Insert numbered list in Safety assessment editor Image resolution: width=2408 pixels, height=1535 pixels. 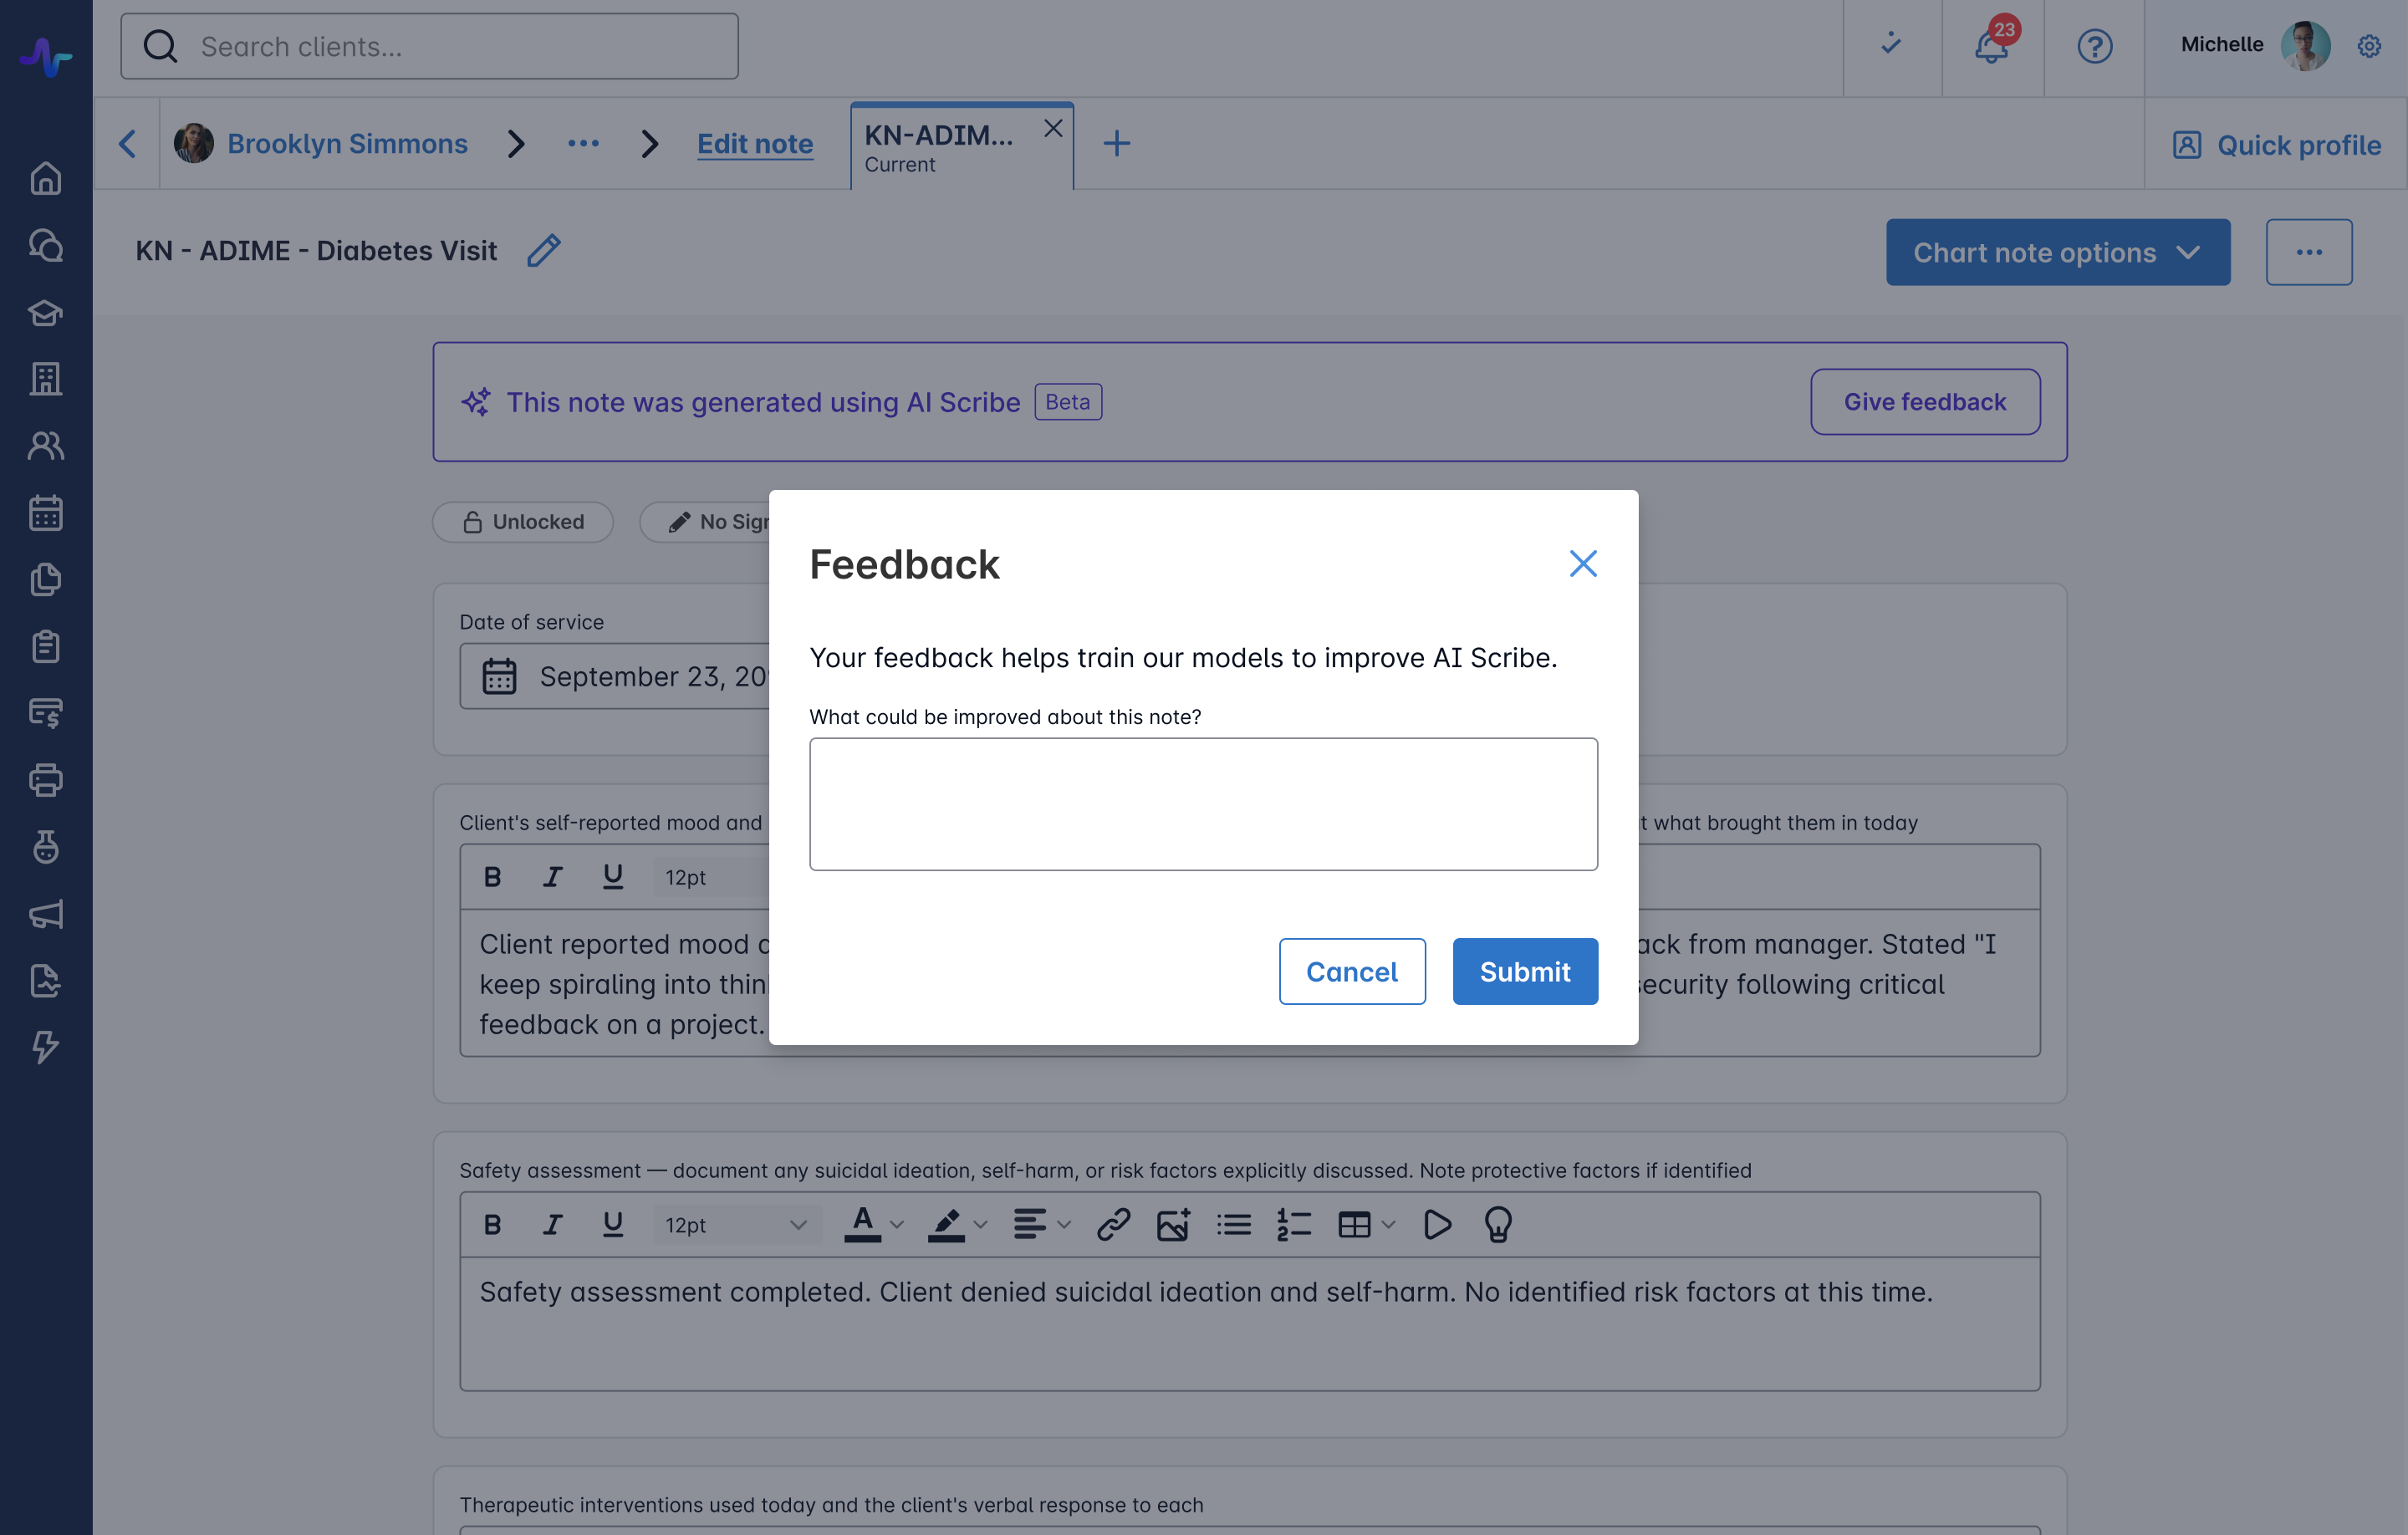coord(1293,1224)
